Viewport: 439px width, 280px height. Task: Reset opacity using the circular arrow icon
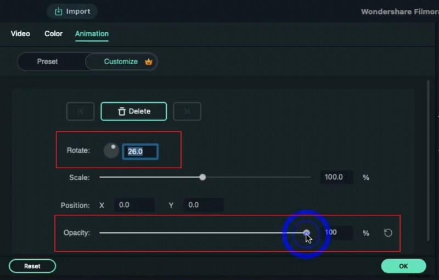point(388,233)
